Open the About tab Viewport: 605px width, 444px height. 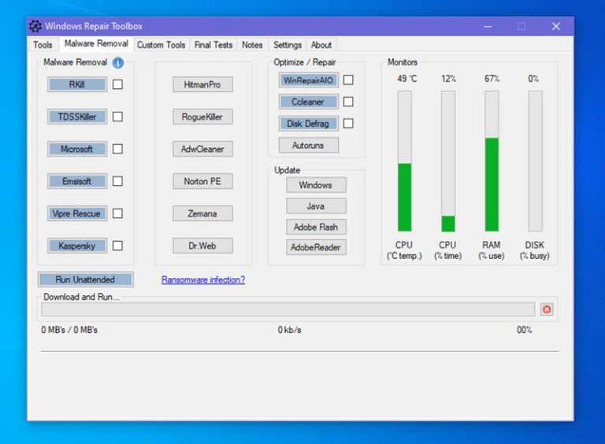(321, 45)
